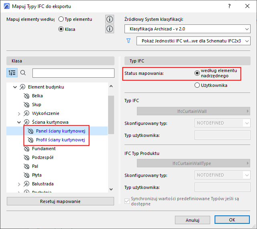The width and height of the screenshot is (257, 229).
Task: Click the leaf icon beside Fundament
Action: [26, 149]
